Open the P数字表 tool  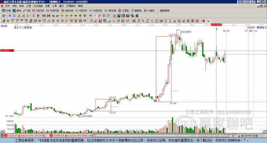coord(67,10)
